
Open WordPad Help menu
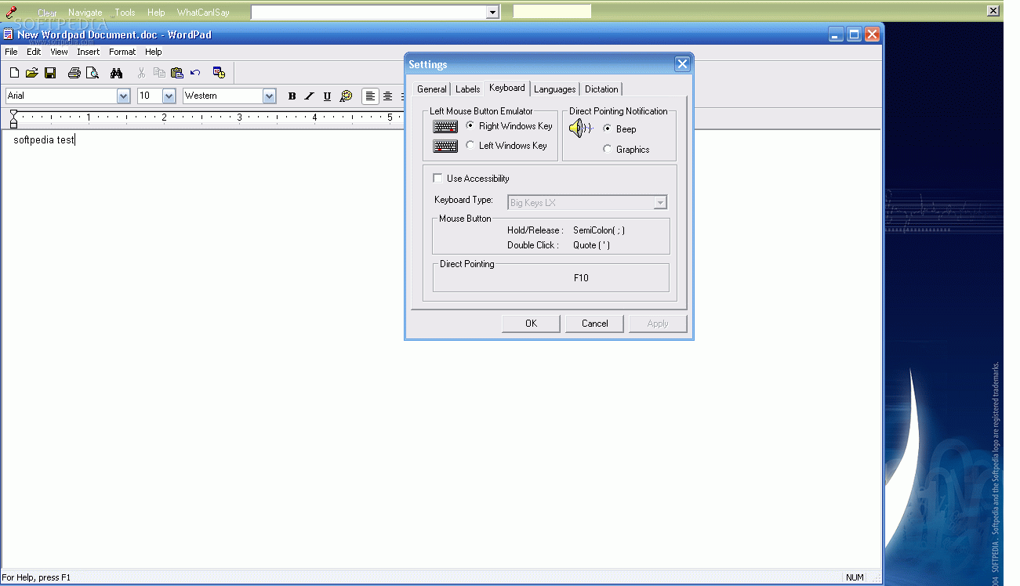154,52
